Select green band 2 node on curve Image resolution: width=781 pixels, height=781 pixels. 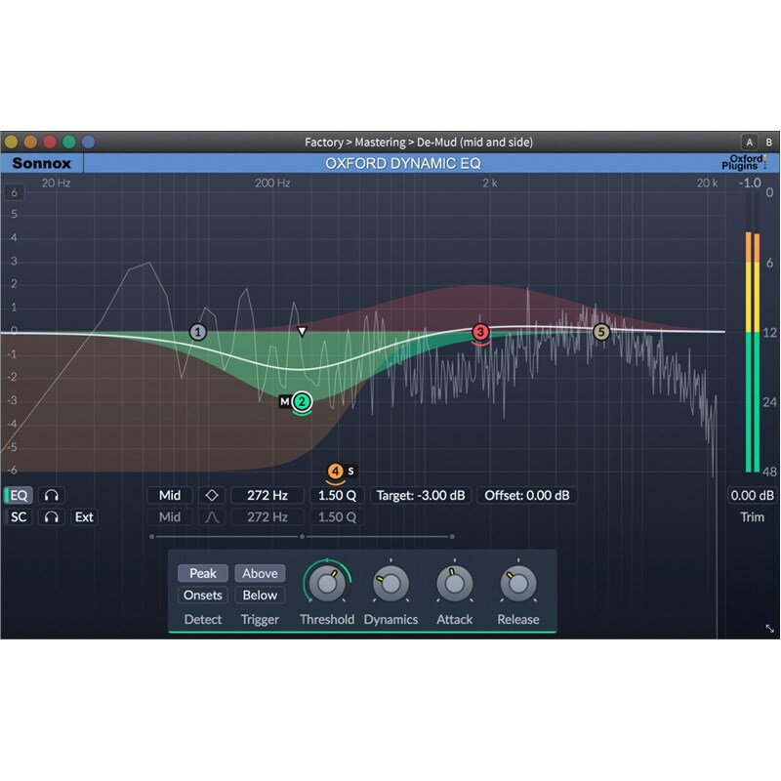coord(302,400)
